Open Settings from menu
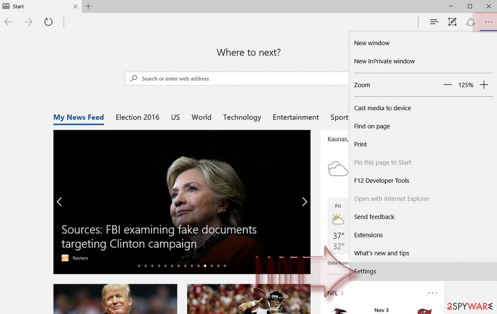 (x=423, y=271)
